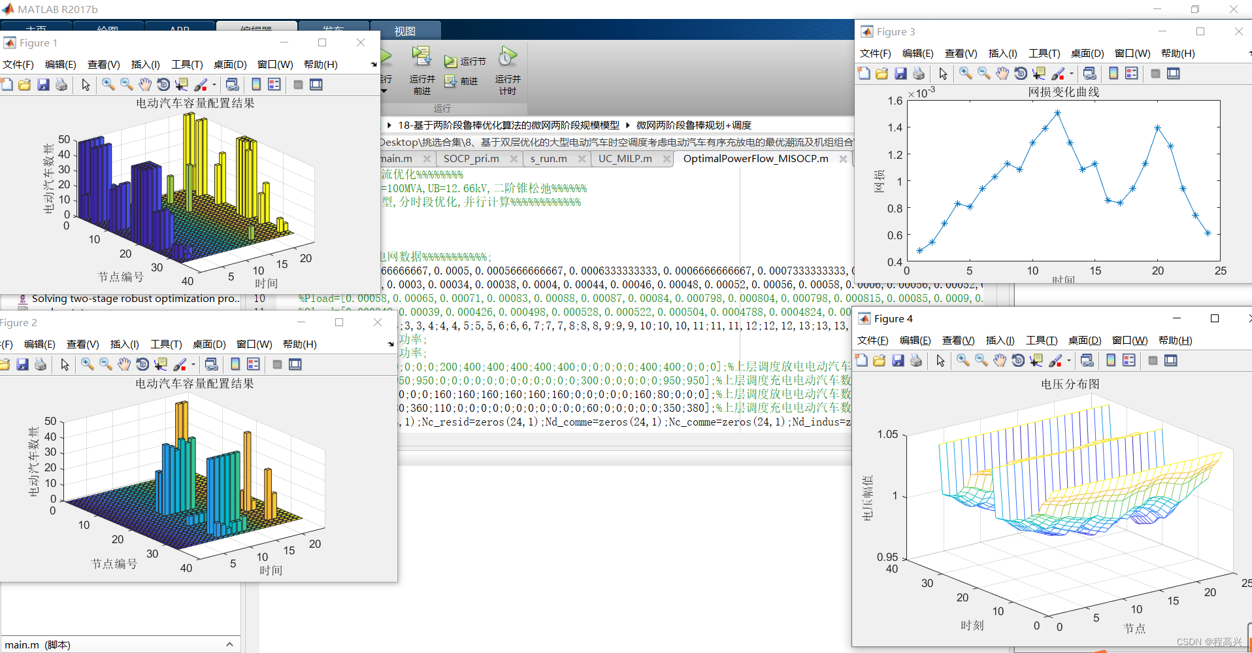Select Rotate 3D tool in Figure 1
This screenshot has height=653, width=1252.
(163, 84)
